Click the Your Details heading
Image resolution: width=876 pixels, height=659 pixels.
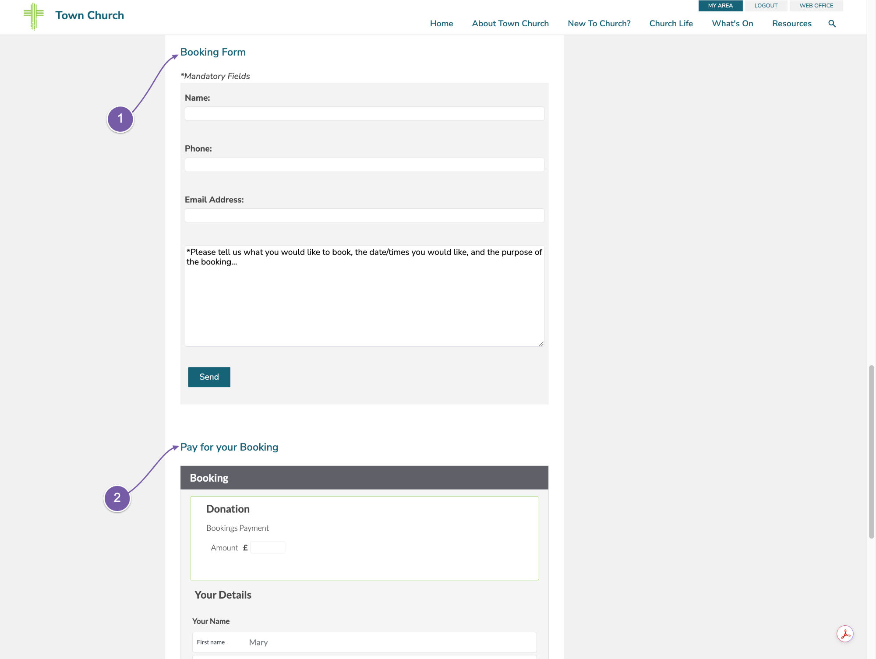coord(223,595)
